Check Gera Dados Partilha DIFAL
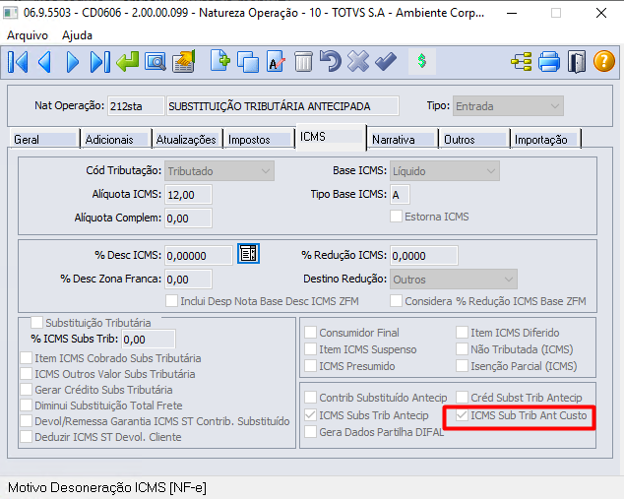624x499 pixels. coord(310,432)
